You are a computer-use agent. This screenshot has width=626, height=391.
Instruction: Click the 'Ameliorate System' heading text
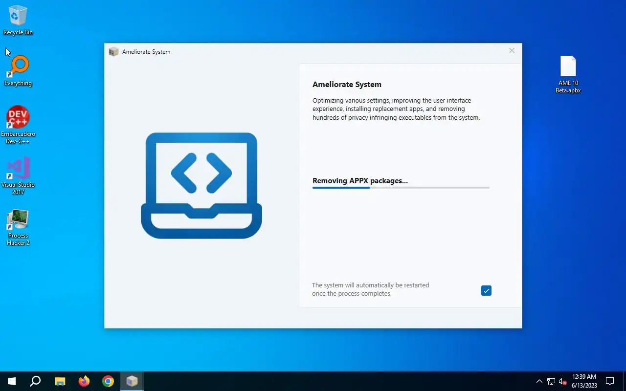coord(347,84)
